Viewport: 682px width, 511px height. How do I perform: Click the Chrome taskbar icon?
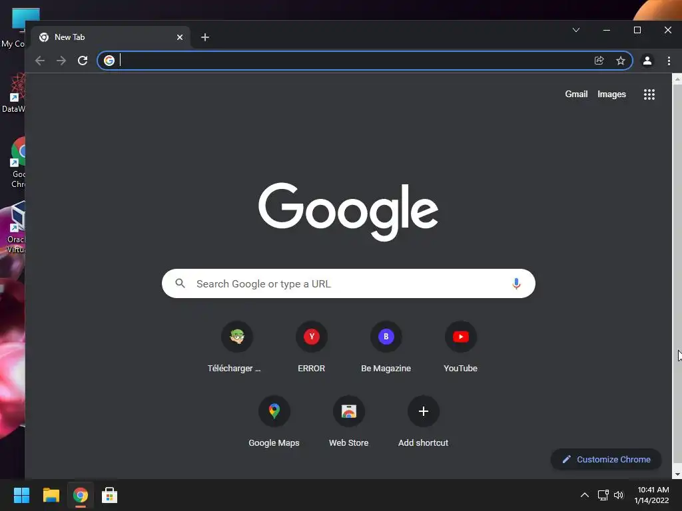tap(81, 495)
